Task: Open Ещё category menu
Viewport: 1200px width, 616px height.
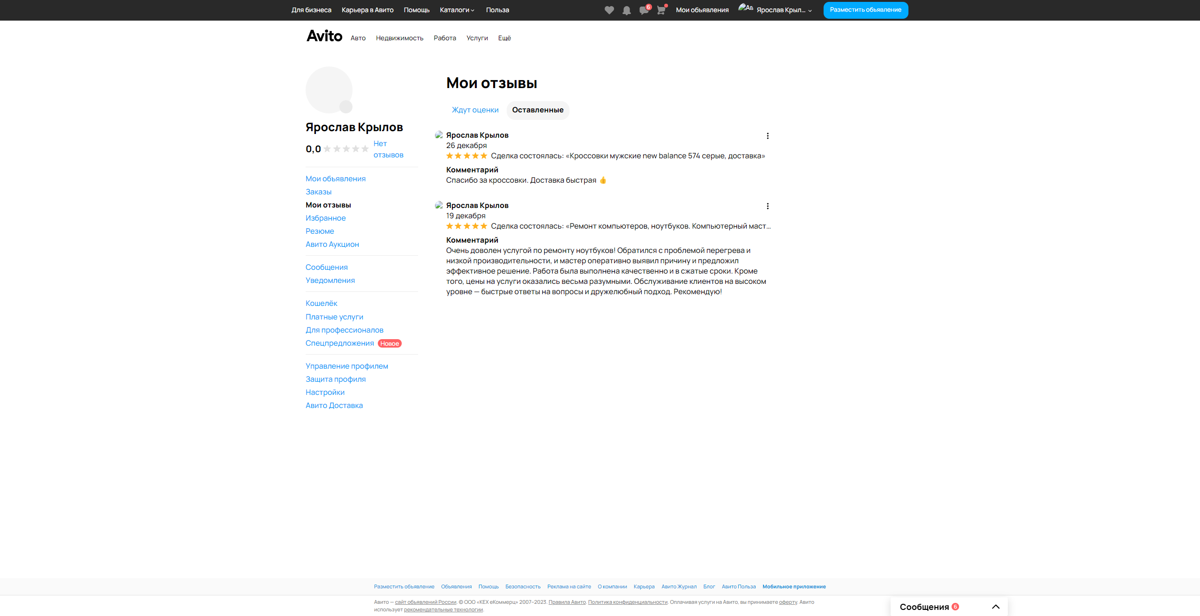Action: click(x=504, y=38)
